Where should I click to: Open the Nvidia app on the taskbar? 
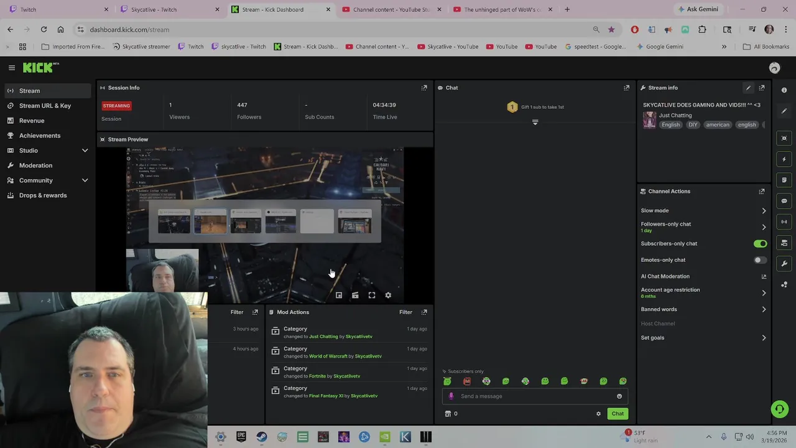[385, 437]
